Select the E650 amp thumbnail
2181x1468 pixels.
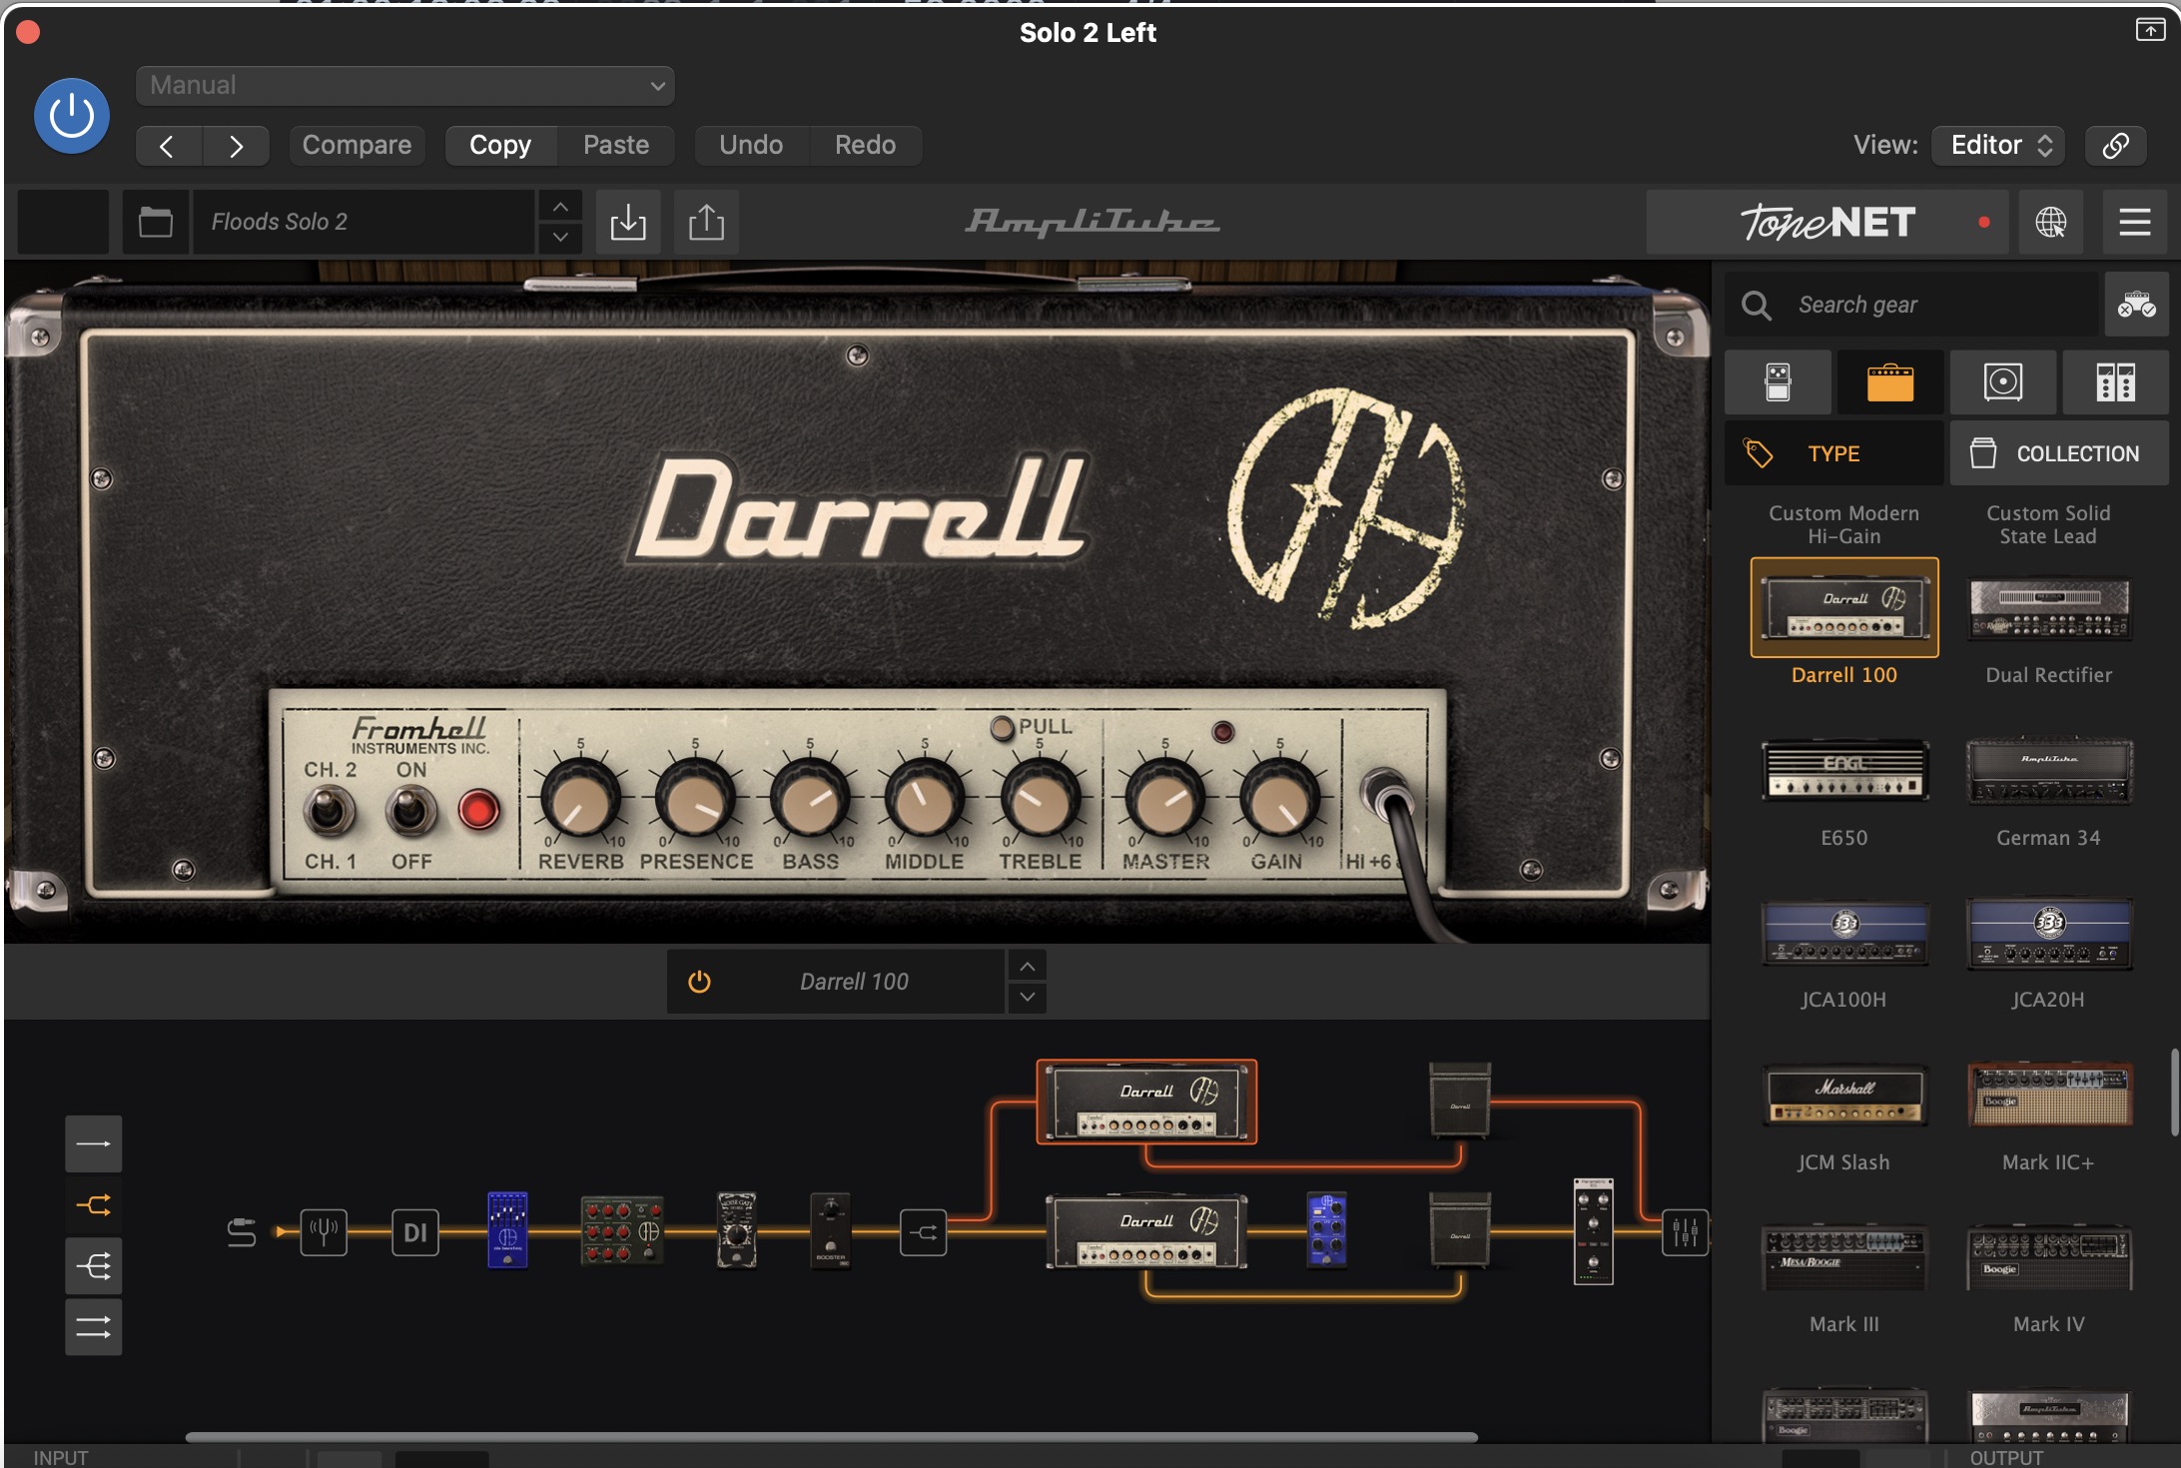[x=1844, y=770]
